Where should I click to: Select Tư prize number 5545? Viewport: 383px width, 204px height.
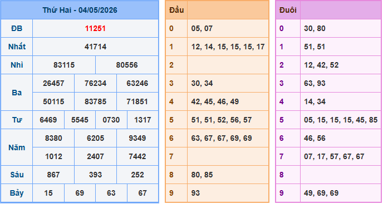[x=80, y=120]
